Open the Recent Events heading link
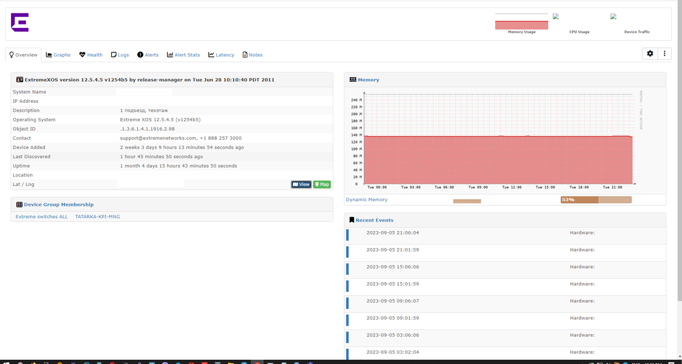Viewport: 682px width, 364px height. [x=374, y=220]
